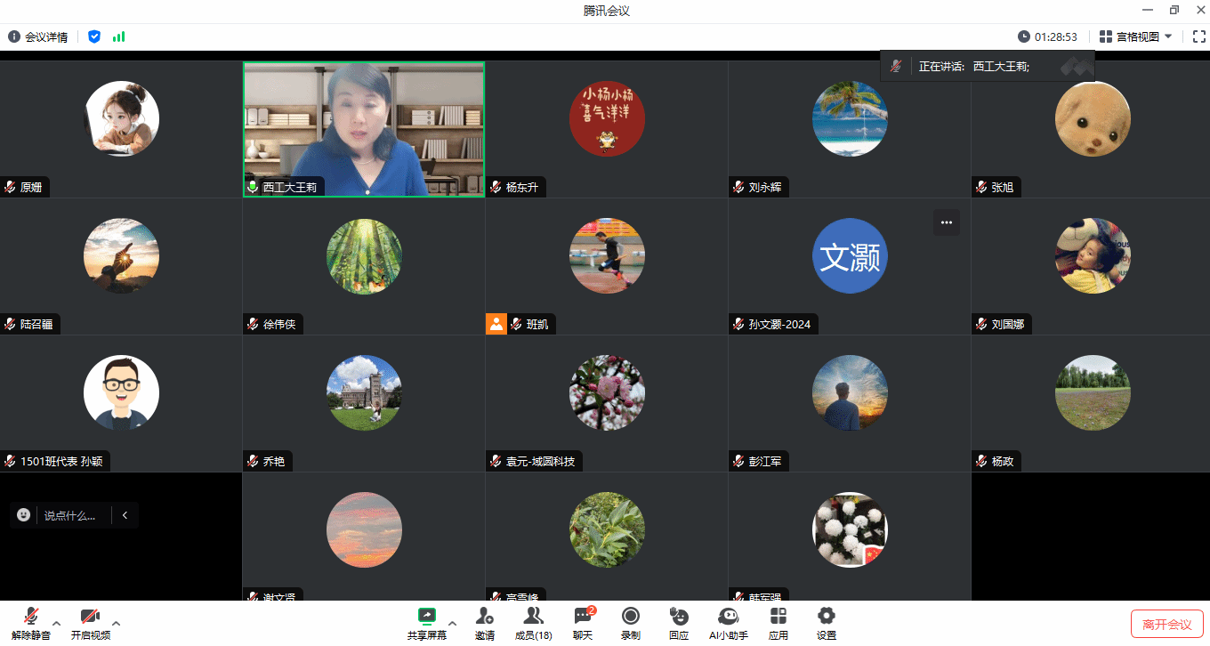Open the Apps (应用) icon
Viewport: 1210px width, 646px height.
coord(778,623)
